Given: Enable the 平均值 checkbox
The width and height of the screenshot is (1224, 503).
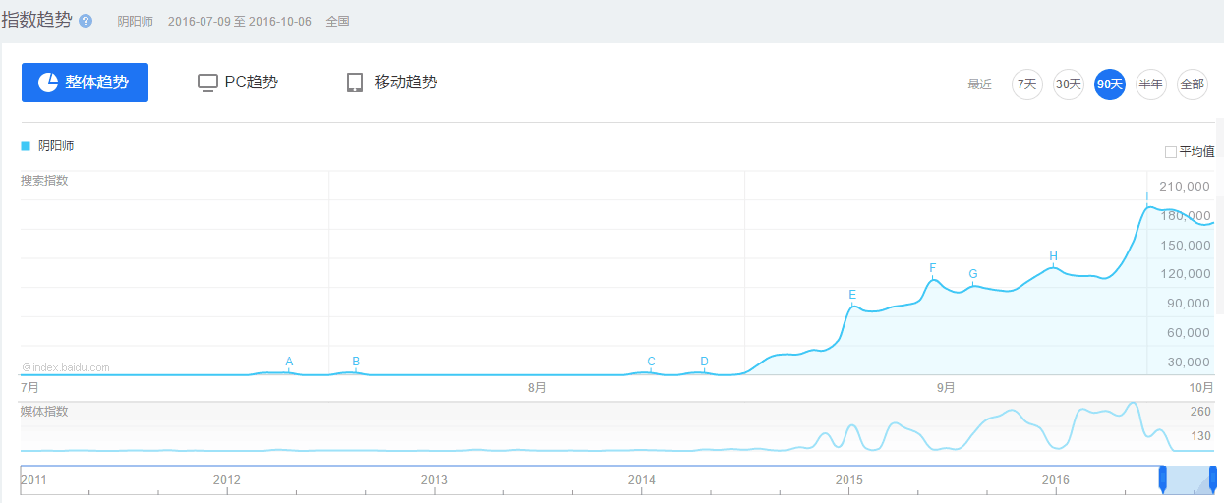Looking at the screenshot, I should point(1170,152).
